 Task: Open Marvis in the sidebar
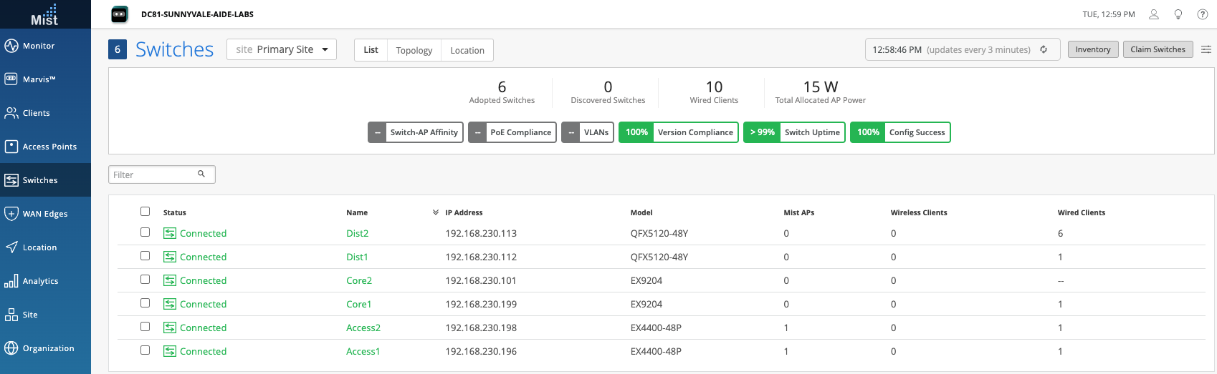click(x=39, y=79)
